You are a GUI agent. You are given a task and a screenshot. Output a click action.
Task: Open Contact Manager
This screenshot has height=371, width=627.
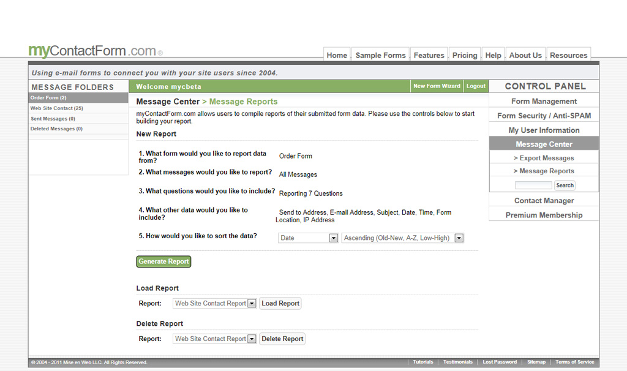click(x=544, y=200)
